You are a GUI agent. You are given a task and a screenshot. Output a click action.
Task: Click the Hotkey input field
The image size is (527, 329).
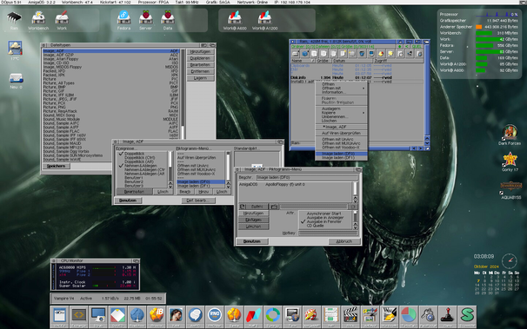pyautogui.click(x=328, y=234)
